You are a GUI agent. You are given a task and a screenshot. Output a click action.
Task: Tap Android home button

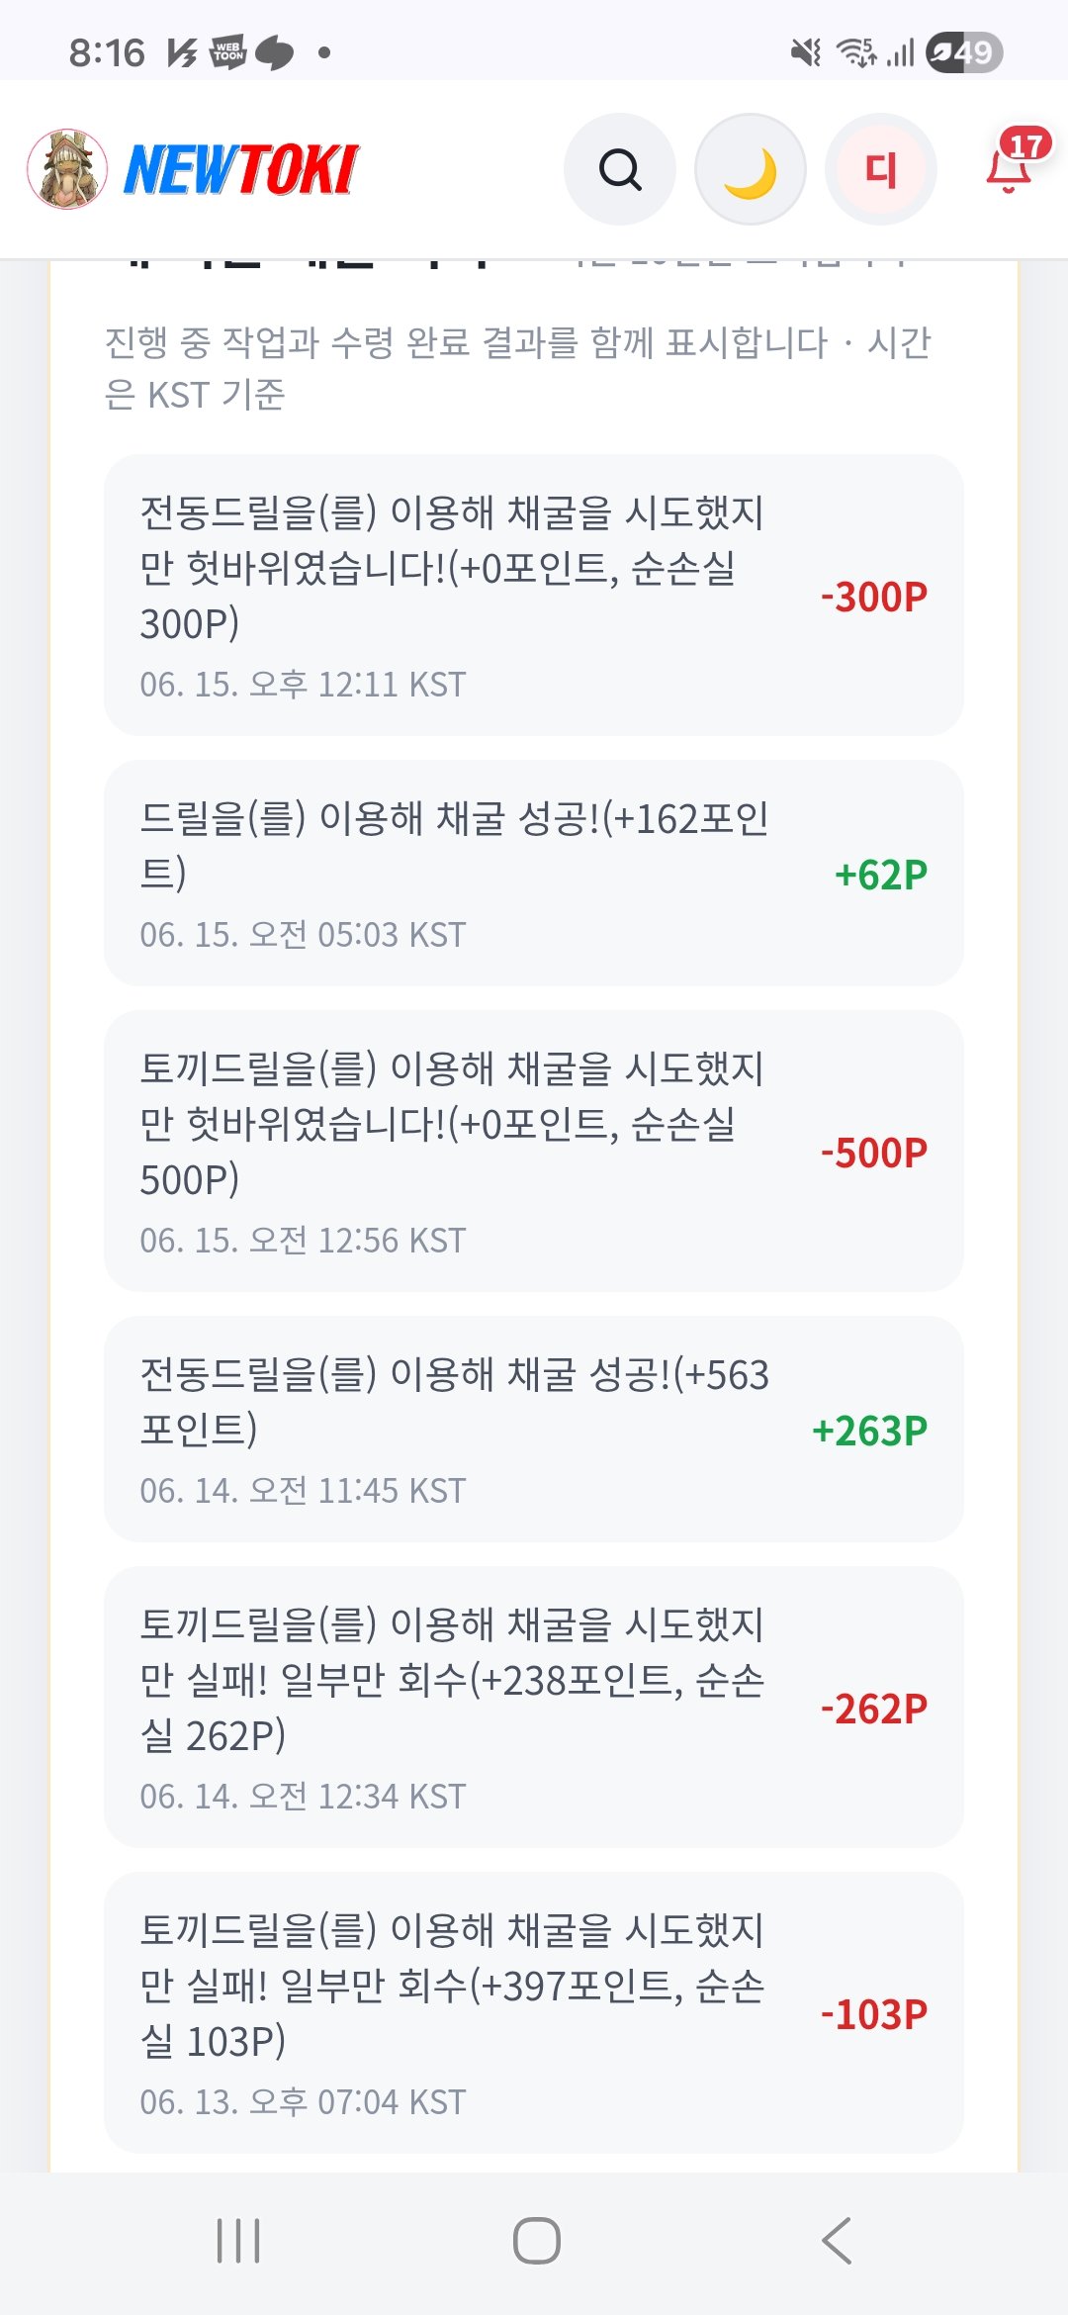(537, 2241)
